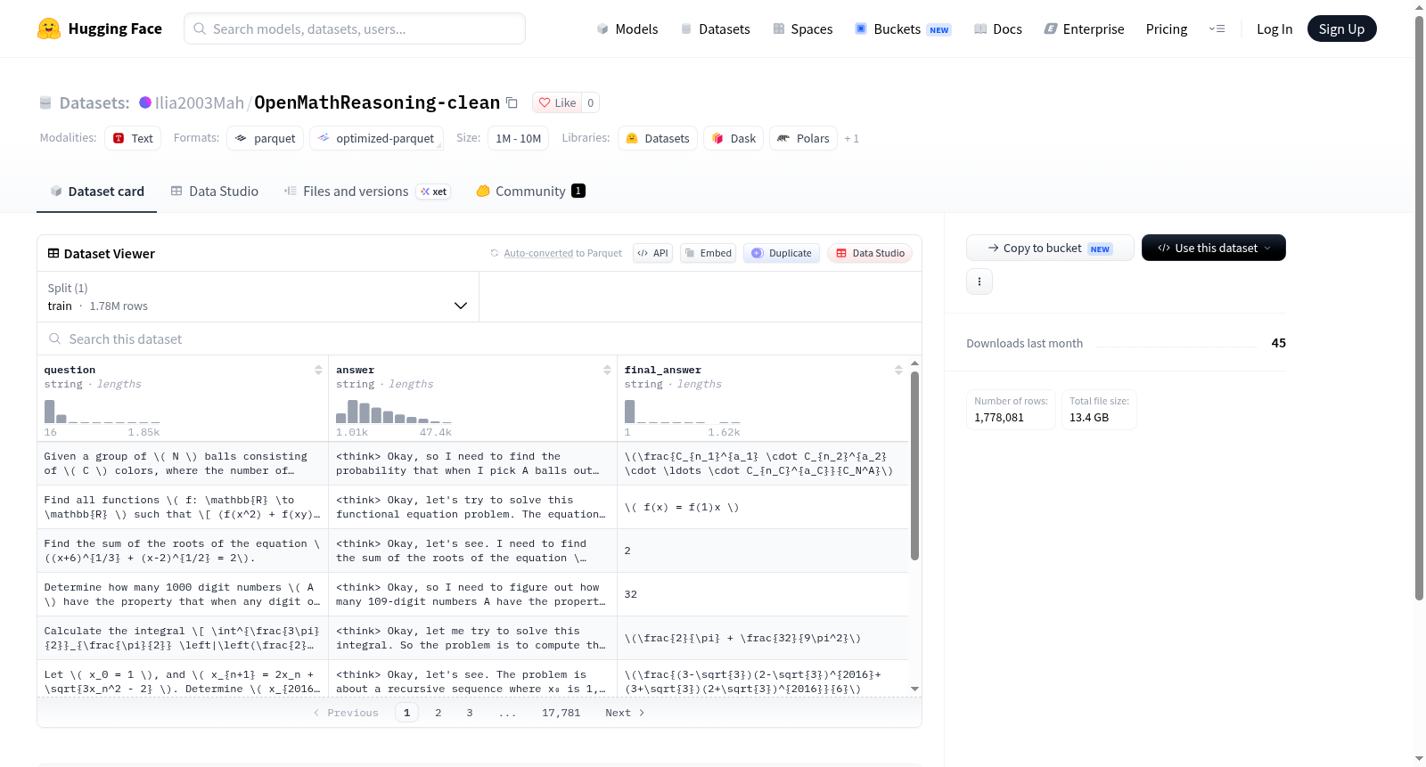Click the Embed button
This screenshot has width=1426, height=767.
[709, 253]
